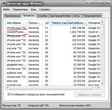Image resolution: width=112 pixels, height=110 pixels.
Task: Click the horizontal scrollbar thumb
Action: tap(51, 88)
